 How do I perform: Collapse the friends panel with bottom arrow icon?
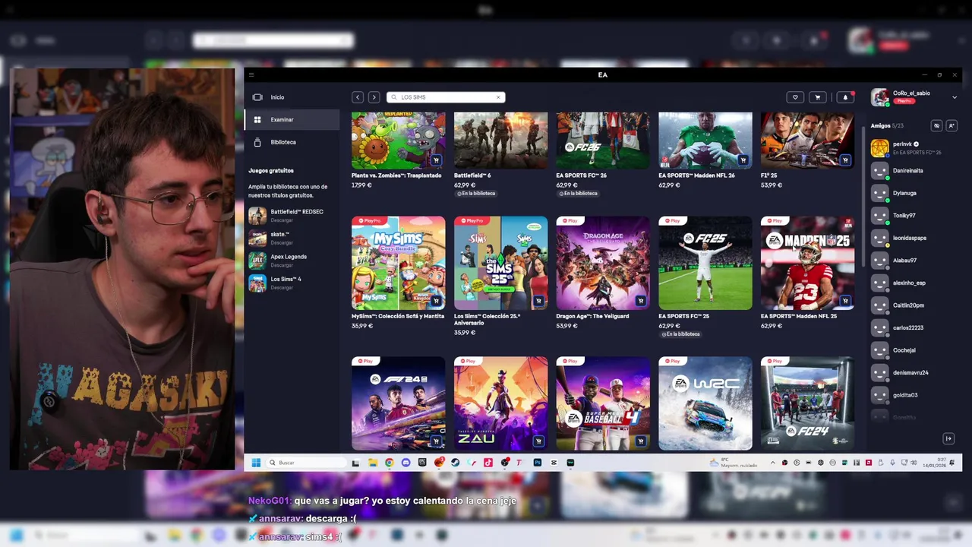[x=948, y=438]
